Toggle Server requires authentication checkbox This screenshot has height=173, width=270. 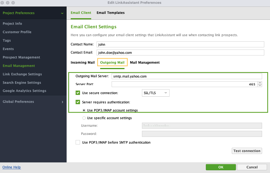pyautogui.click(x=78, y=102)
